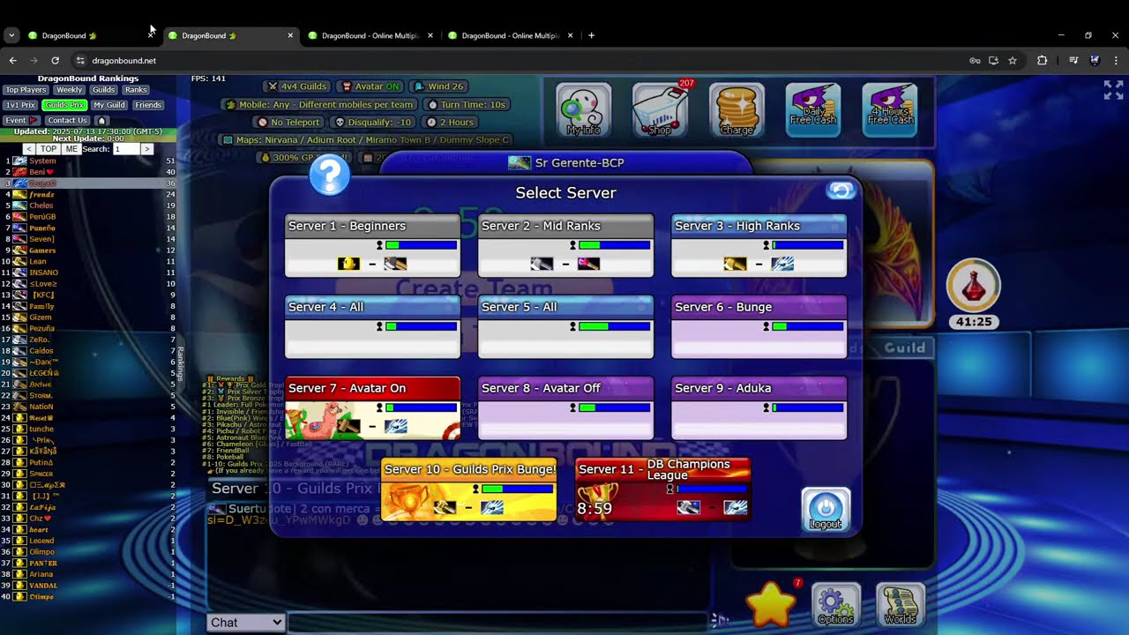
Task: Switch to 1v1 Prix tab
Action: coord(20,105)
